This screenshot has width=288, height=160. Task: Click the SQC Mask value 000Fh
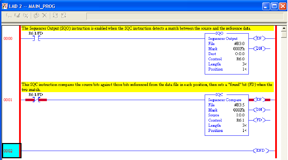click(239, 110)
